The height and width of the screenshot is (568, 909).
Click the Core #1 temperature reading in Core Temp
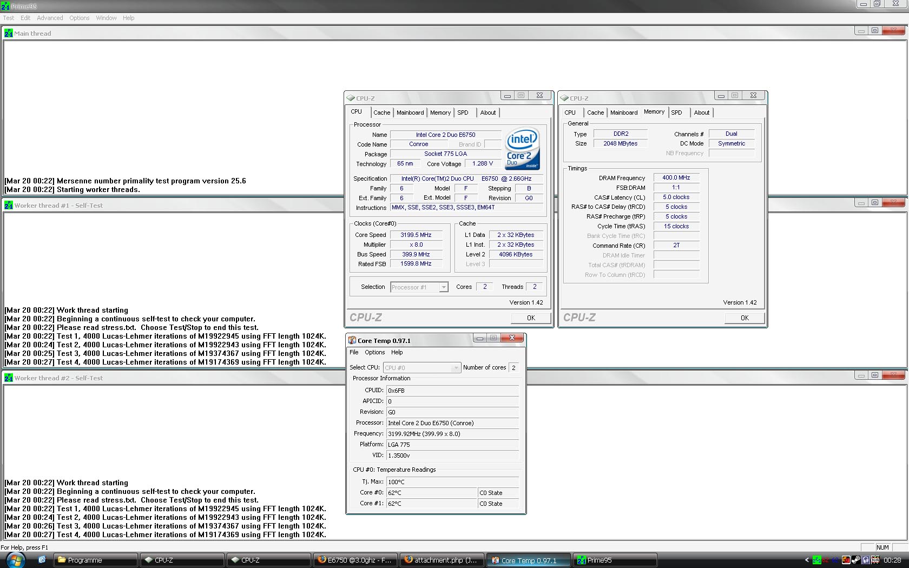coord(432,504)
